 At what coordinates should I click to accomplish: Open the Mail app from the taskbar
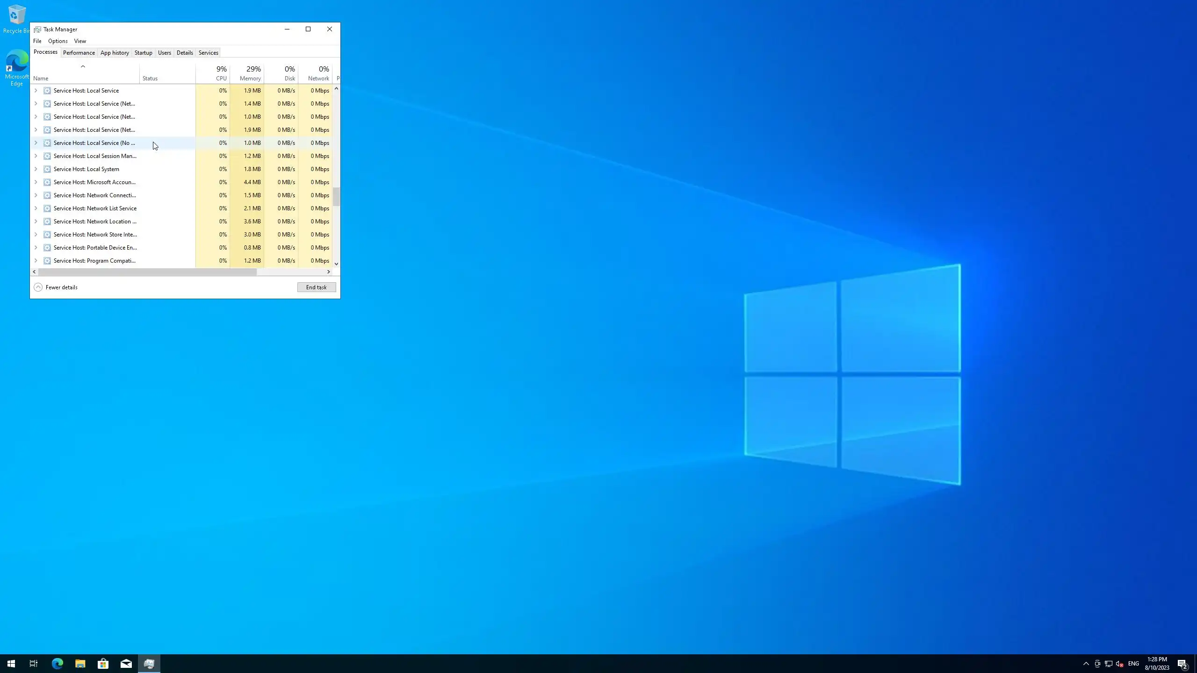pos(126,663)
